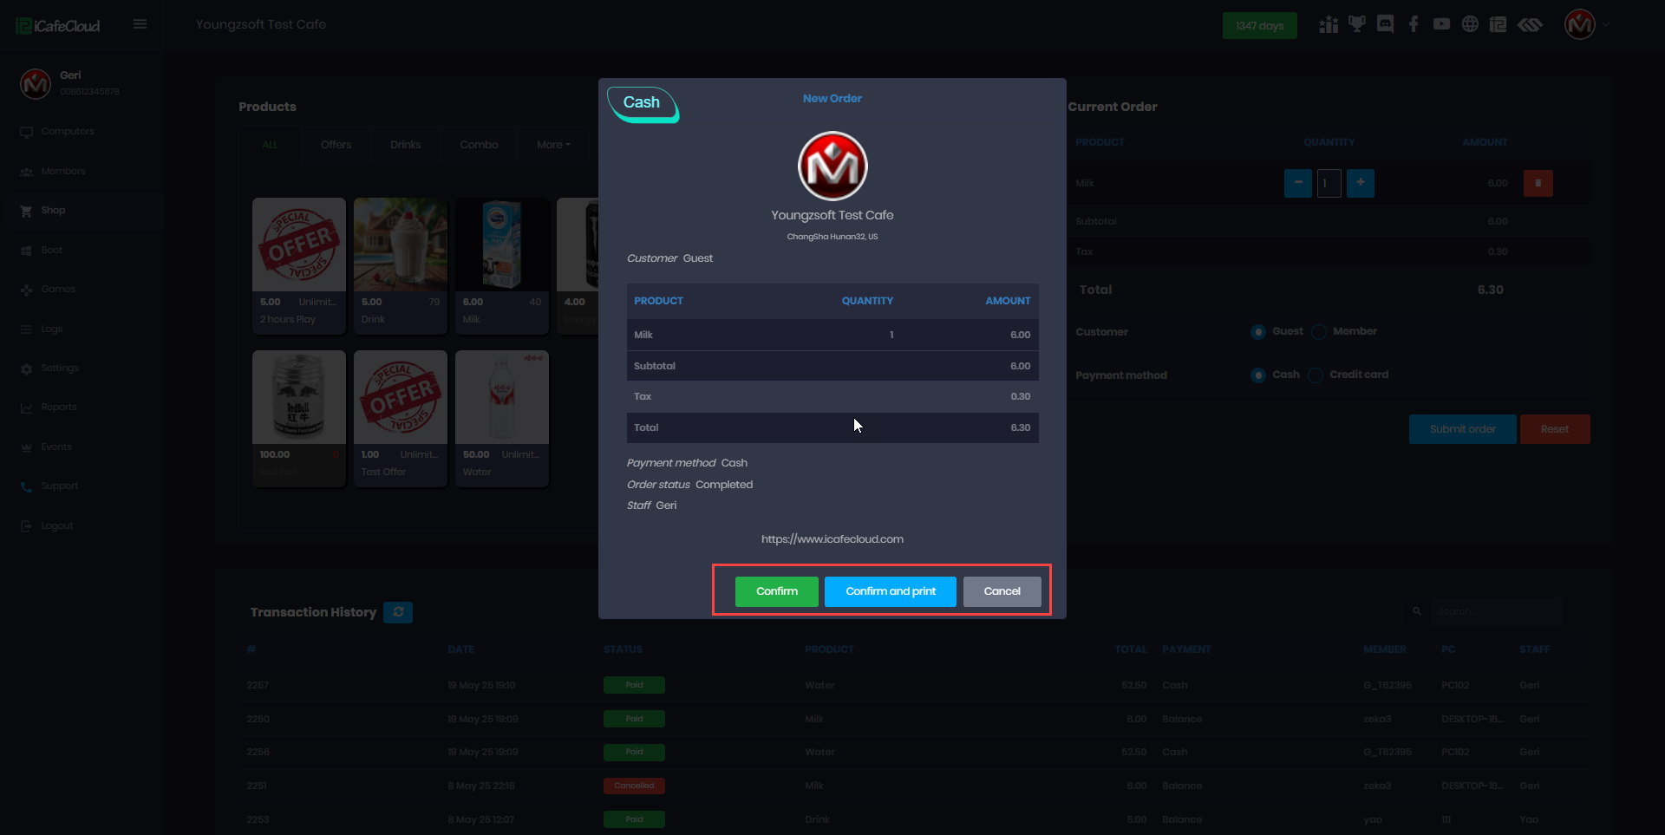Expand the More products dropdown
The image size is (1665, 835).
pos(553,145)
